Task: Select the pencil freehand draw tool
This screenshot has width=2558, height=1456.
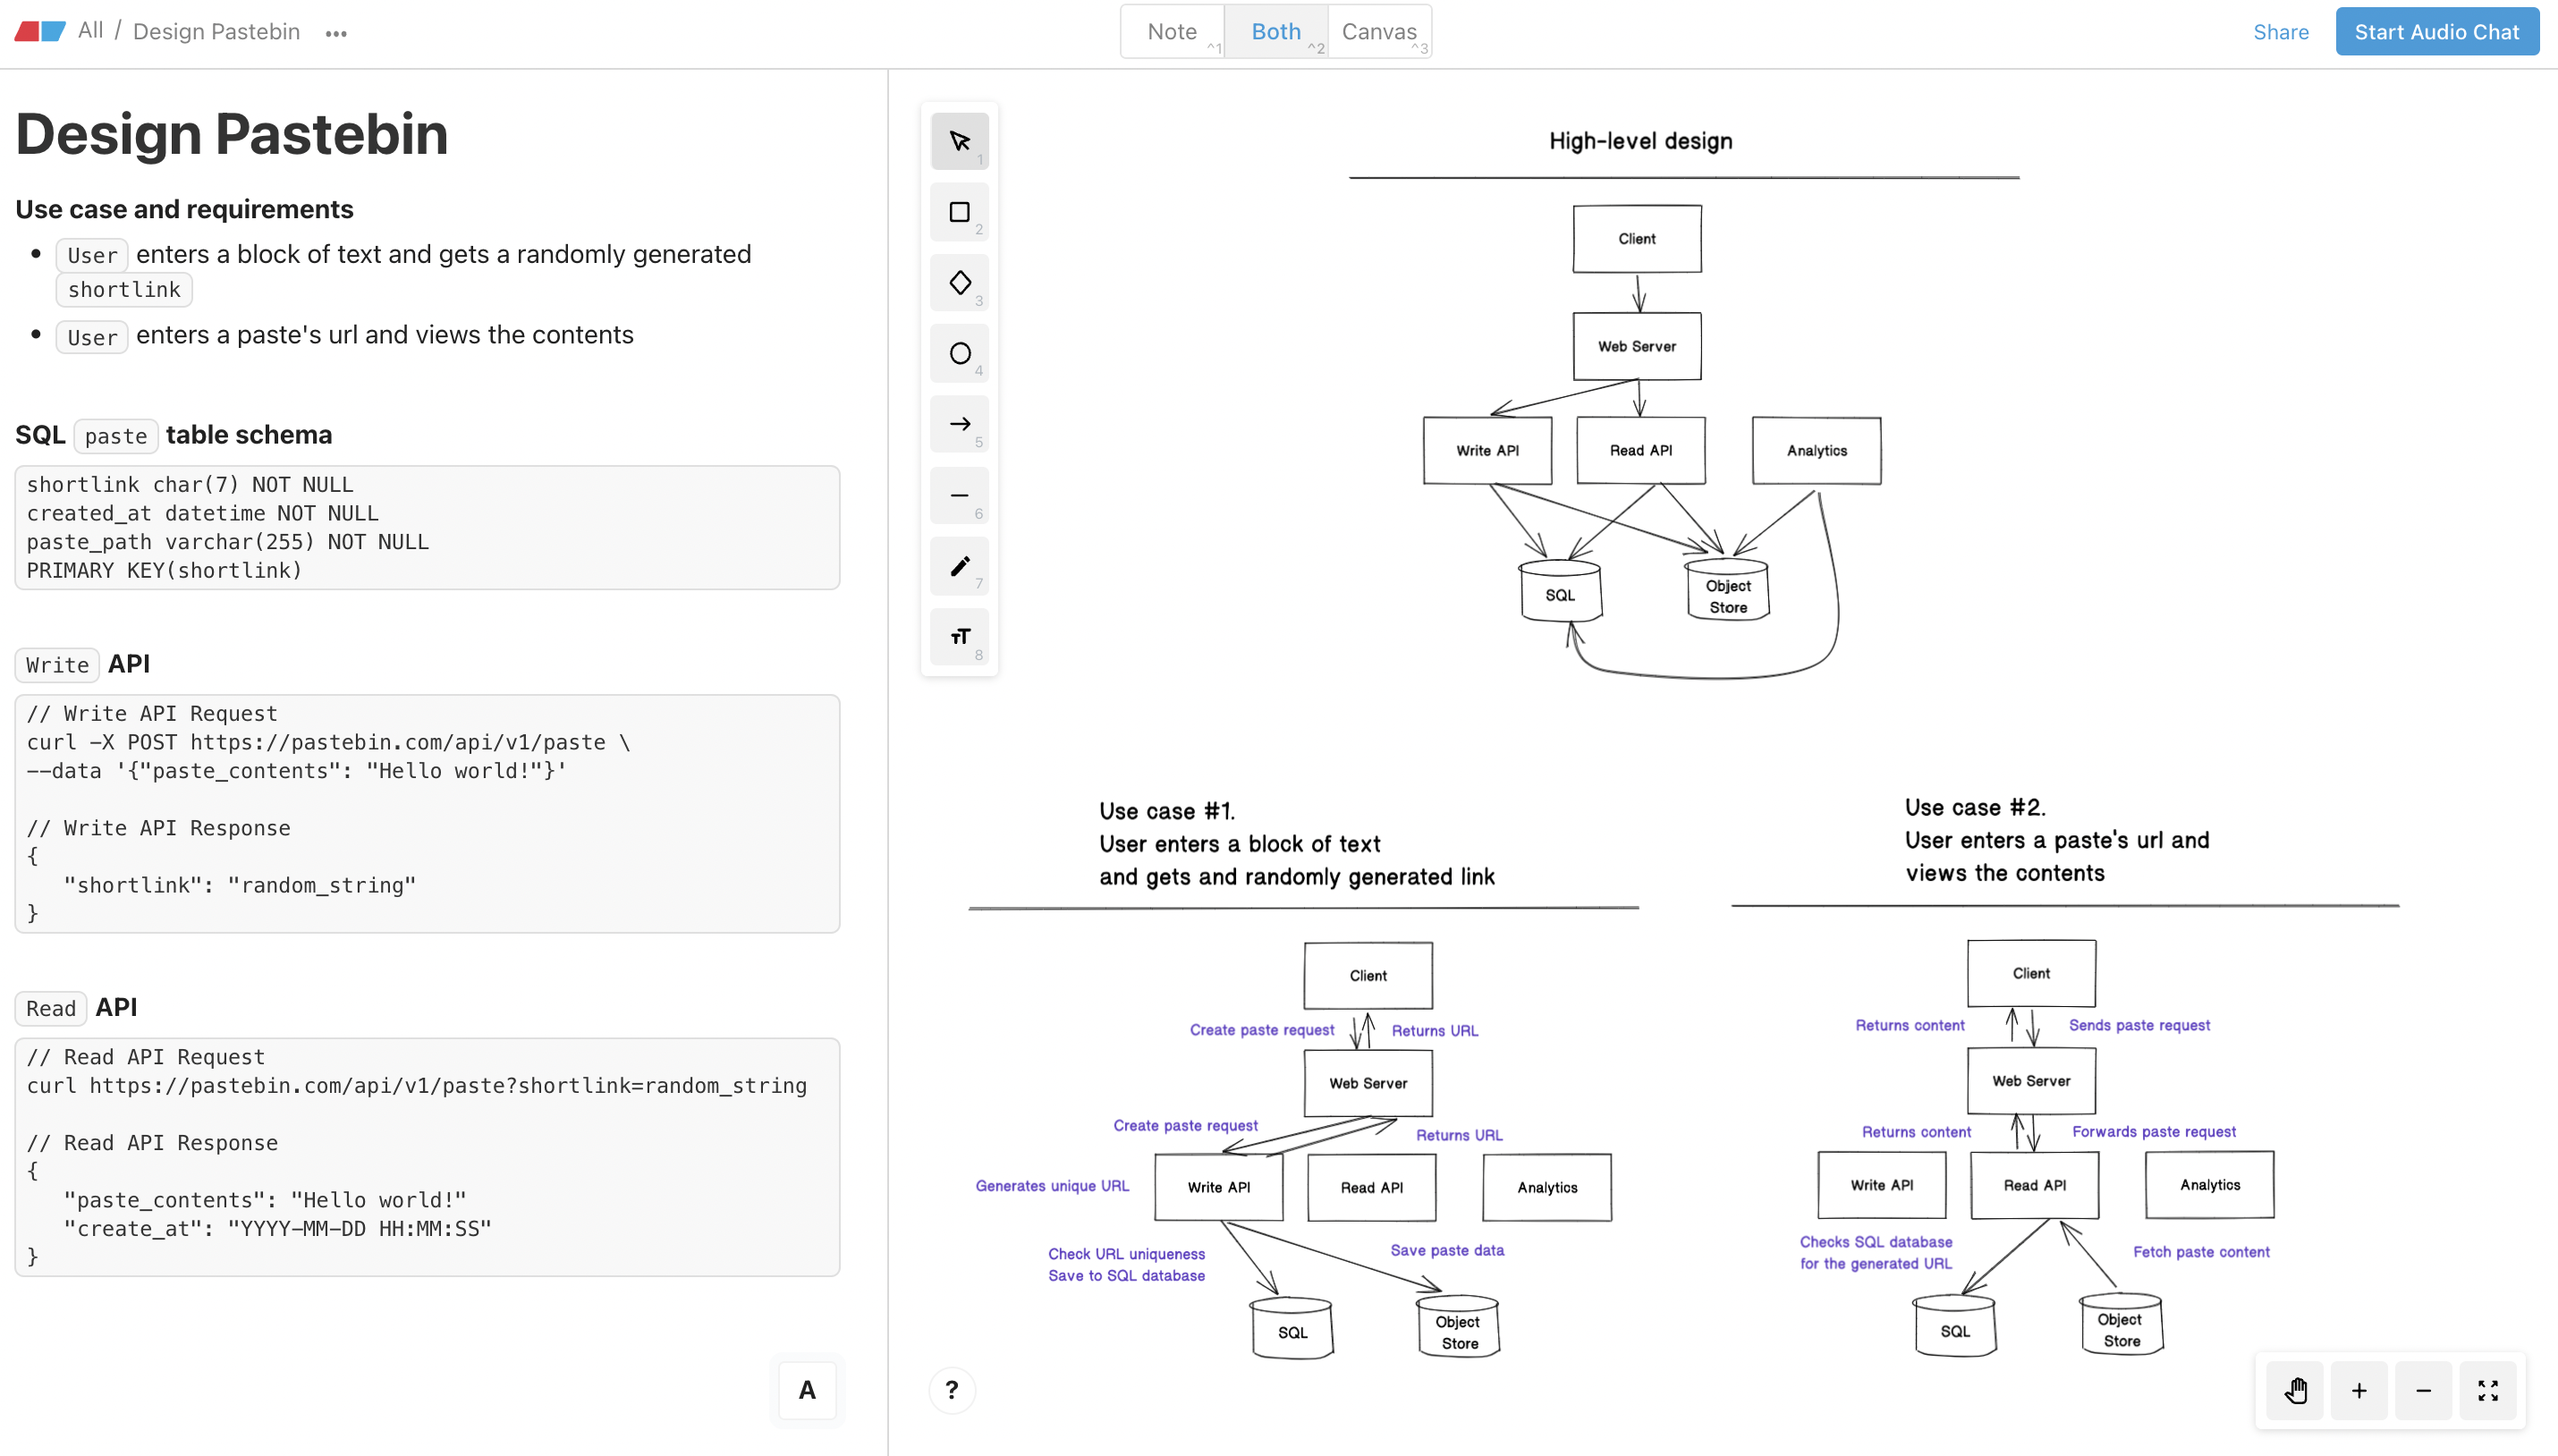Action: [959, 566]
